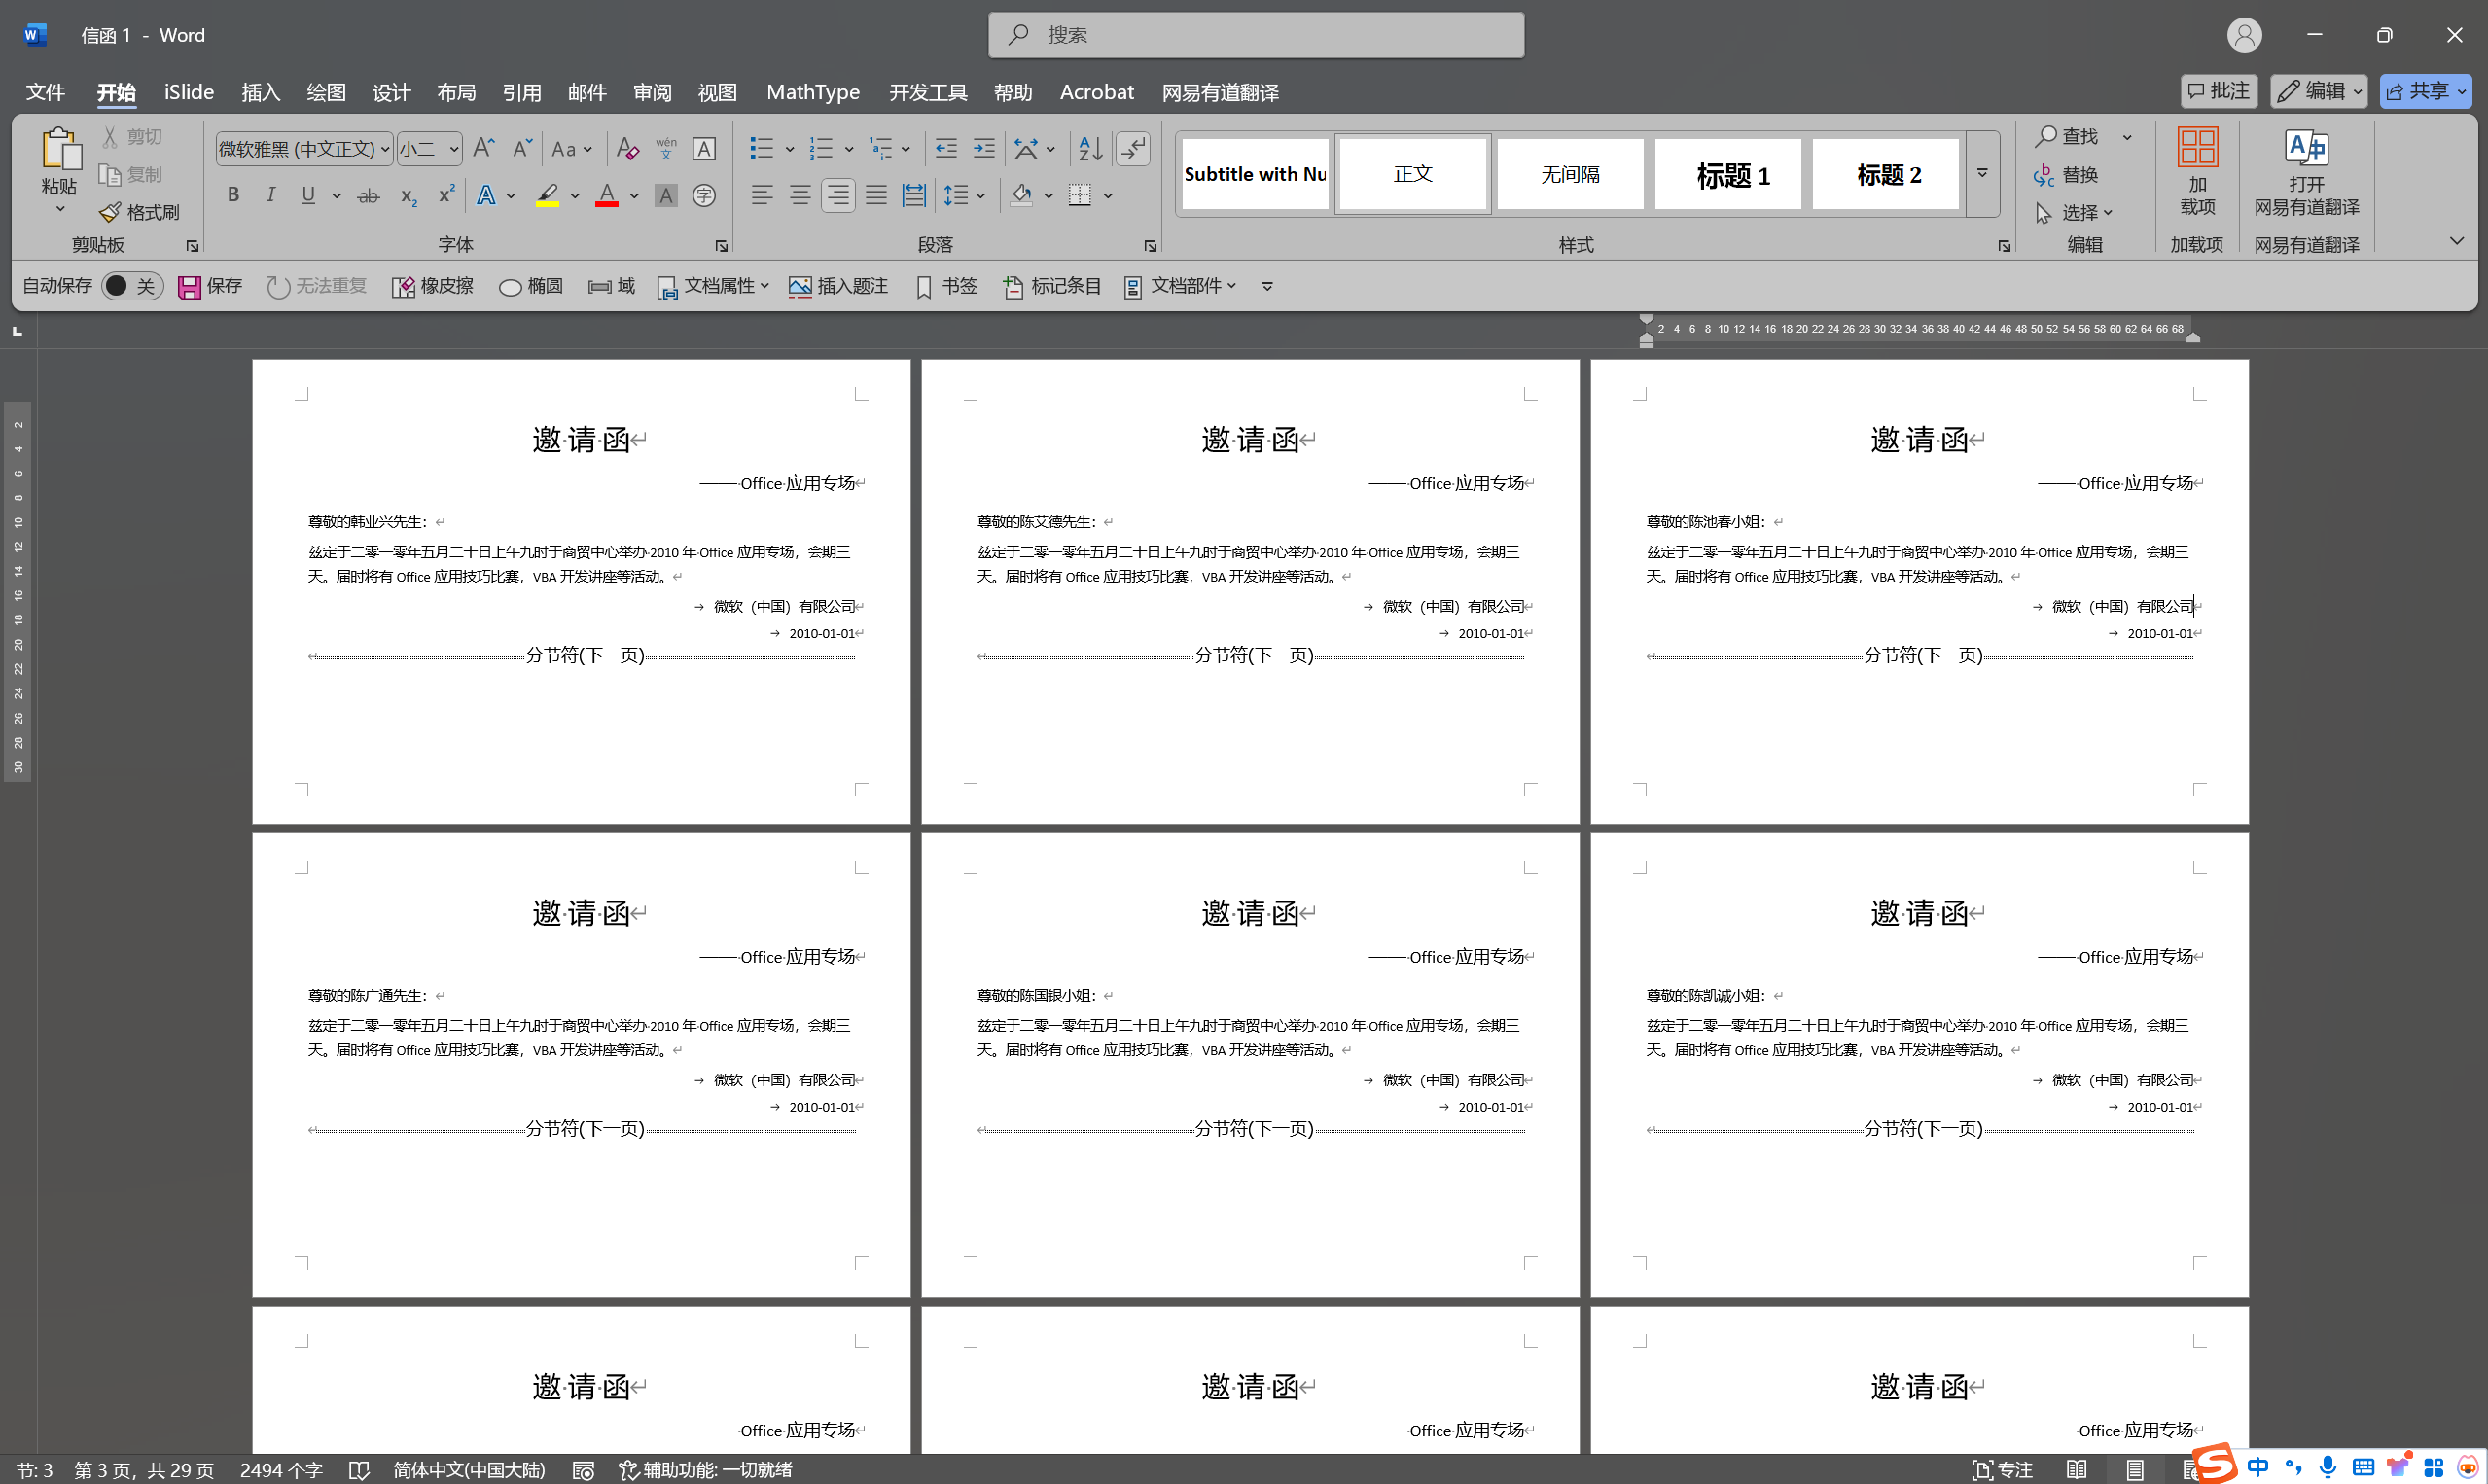Toggle Underline formatting
Image resolution: width=2488 pixels, height=1484 pixels.
(308, 195)
